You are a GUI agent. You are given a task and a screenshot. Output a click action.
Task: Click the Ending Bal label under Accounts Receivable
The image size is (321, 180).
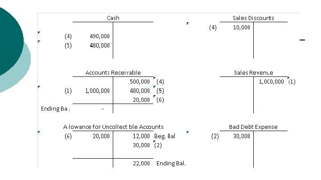(x=55, y=109)
